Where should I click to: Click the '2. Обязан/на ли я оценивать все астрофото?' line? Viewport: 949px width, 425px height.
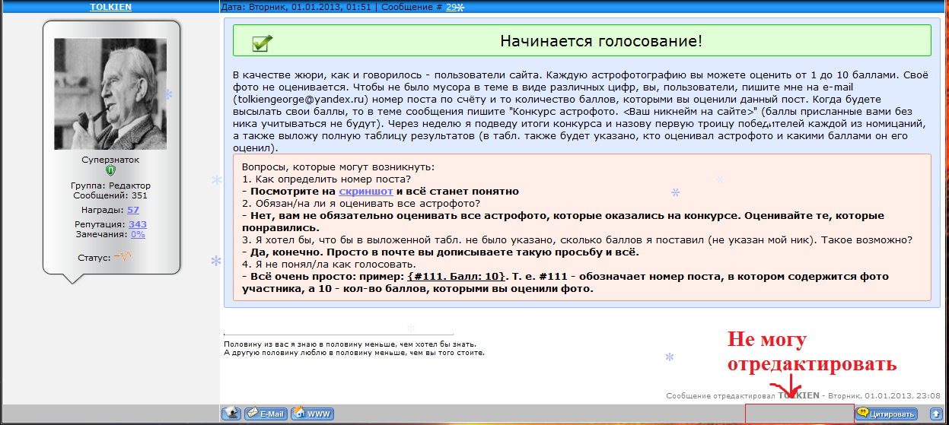coord(361,203)
